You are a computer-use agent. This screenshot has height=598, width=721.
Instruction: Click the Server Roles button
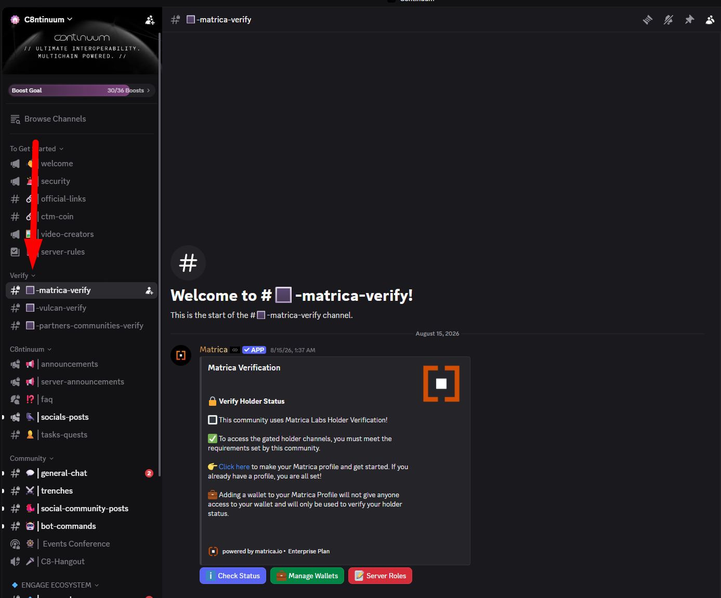coord(380,576)
